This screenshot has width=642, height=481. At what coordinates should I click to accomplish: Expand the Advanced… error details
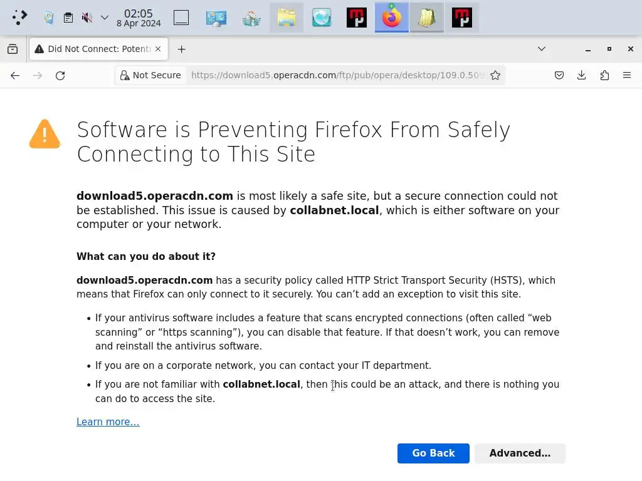(520, 453)
